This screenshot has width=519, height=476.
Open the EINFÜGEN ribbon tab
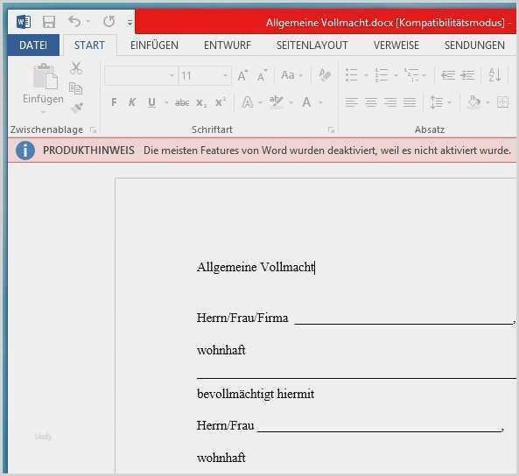(x=154, y=45)
